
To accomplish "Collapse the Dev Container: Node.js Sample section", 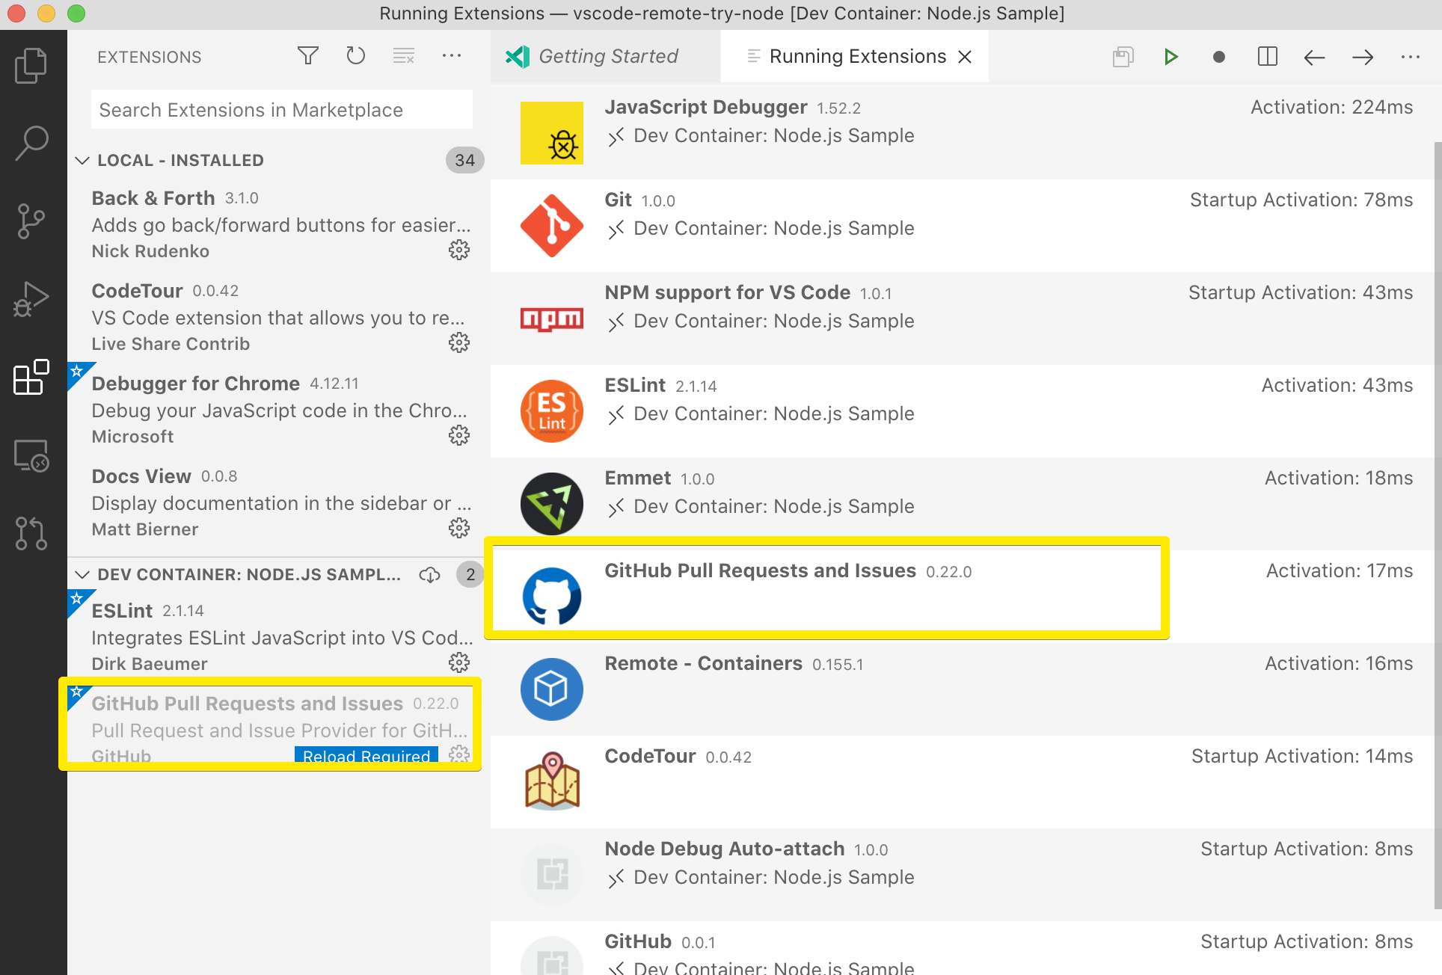I will pos(83,575).
